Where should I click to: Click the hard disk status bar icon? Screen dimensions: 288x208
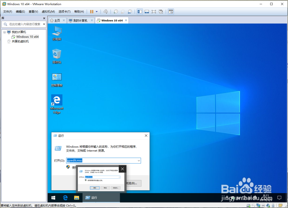pyautogui.click(x=248, y=205)
